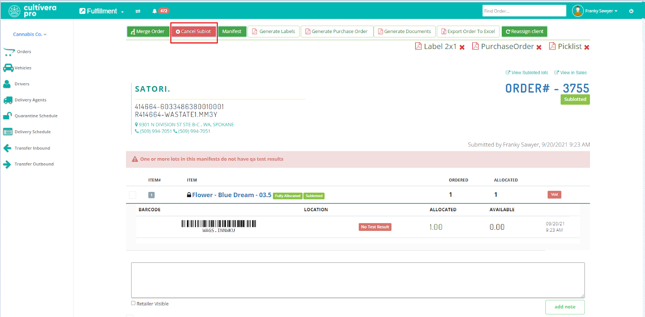Click the Quarantine Schedule lock icon
The image size is (645, 317).
[8, 116]
